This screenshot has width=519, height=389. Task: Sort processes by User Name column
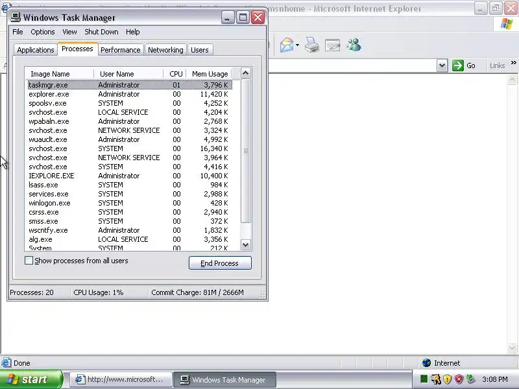click(128, 74)
